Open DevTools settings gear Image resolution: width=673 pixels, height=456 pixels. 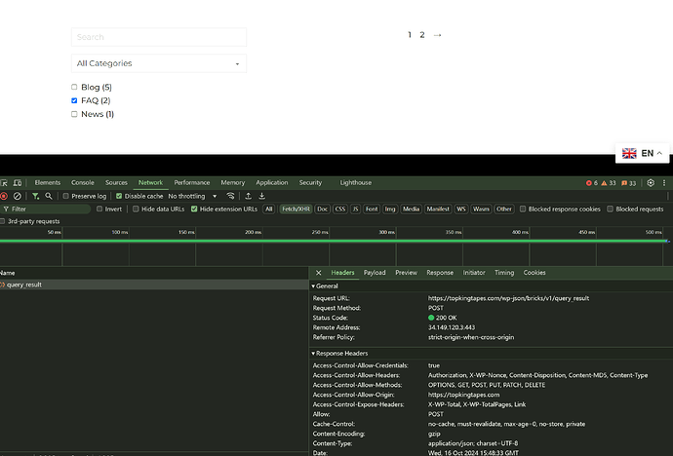click(x=651, y=183)
